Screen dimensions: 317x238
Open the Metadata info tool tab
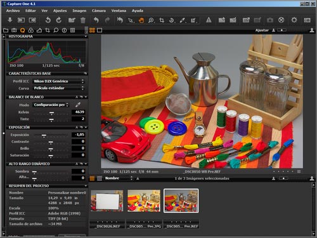point(64,30)
